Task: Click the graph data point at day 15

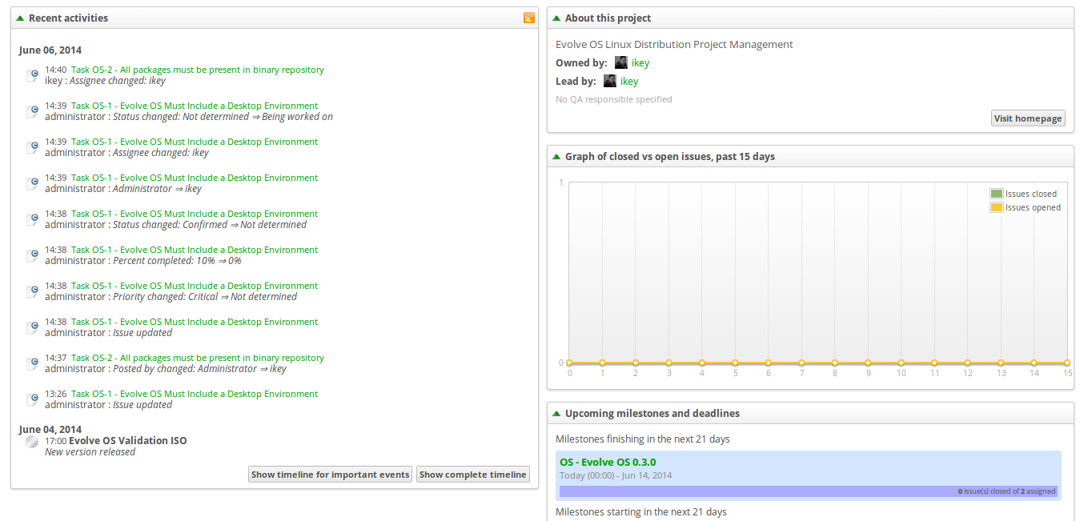Action: (x=1067, y=363)
